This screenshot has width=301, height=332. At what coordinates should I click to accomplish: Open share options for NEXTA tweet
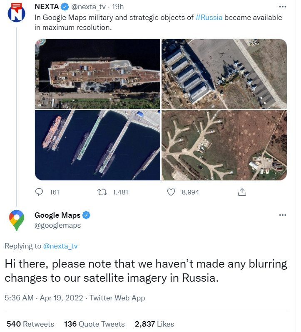click(241, 192)
